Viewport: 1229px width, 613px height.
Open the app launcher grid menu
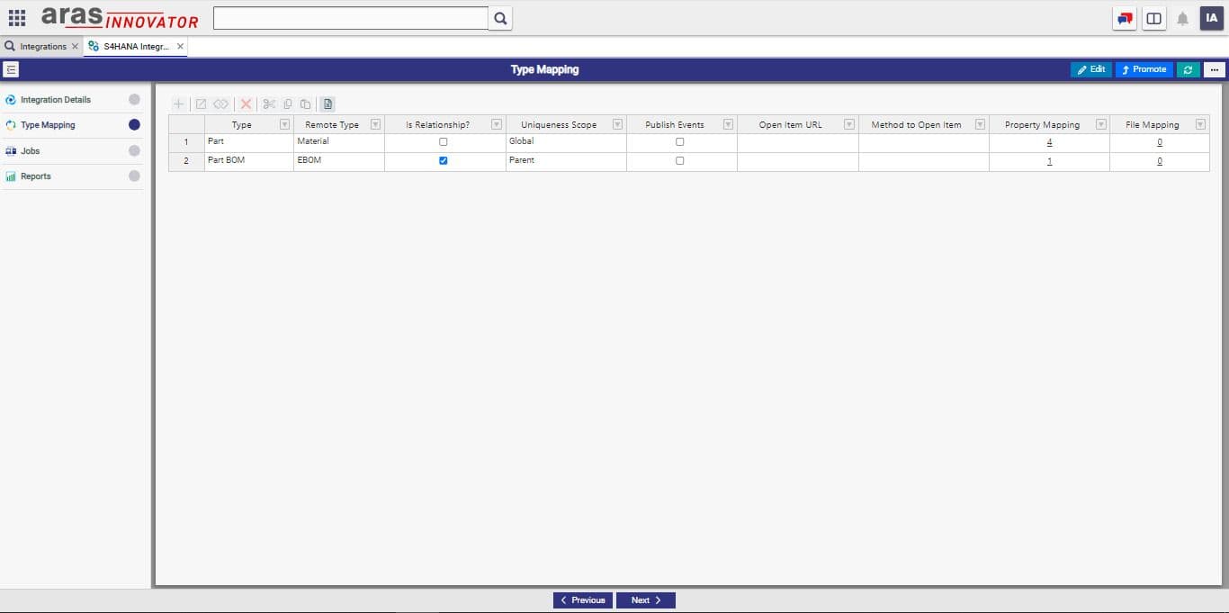[17, 18]
